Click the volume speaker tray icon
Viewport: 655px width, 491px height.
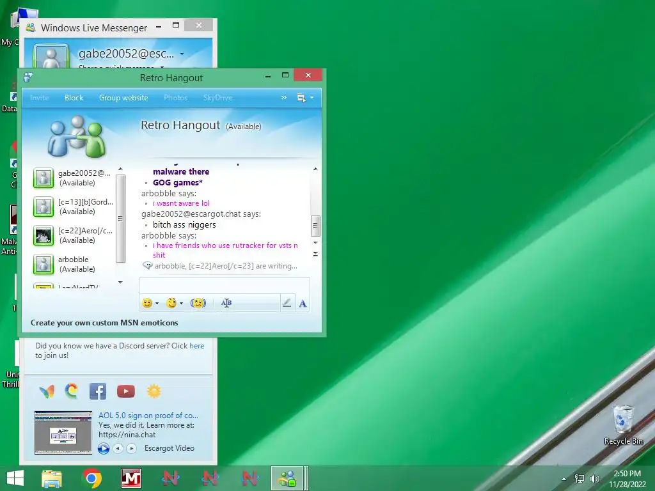(x=594, y=479)
